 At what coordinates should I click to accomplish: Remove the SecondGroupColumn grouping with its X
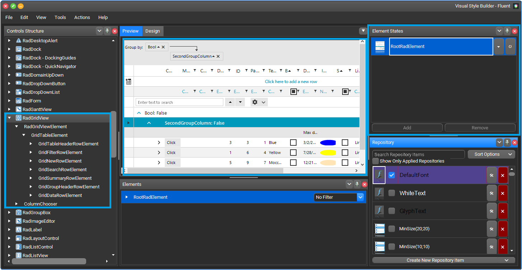[218, 56]
